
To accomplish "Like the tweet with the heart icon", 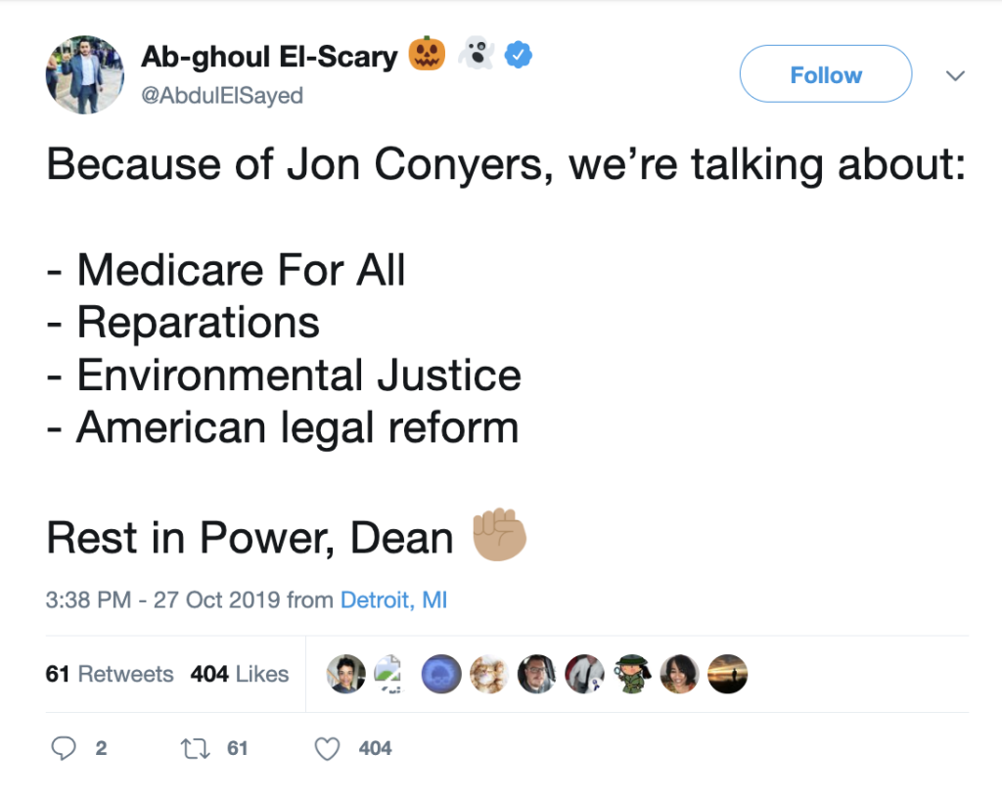I will click(327, 748).
